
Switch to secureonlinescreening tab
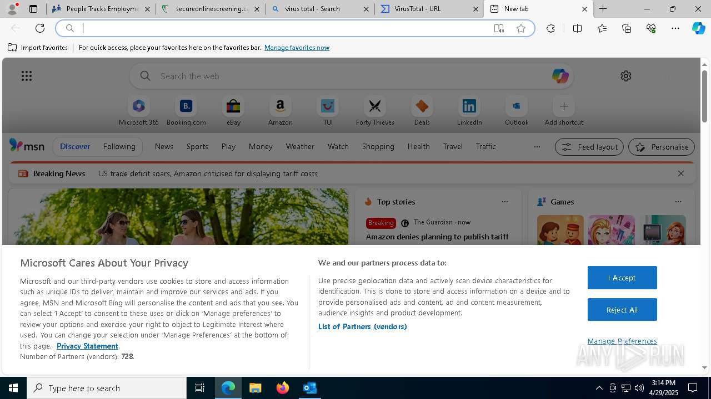211,9
